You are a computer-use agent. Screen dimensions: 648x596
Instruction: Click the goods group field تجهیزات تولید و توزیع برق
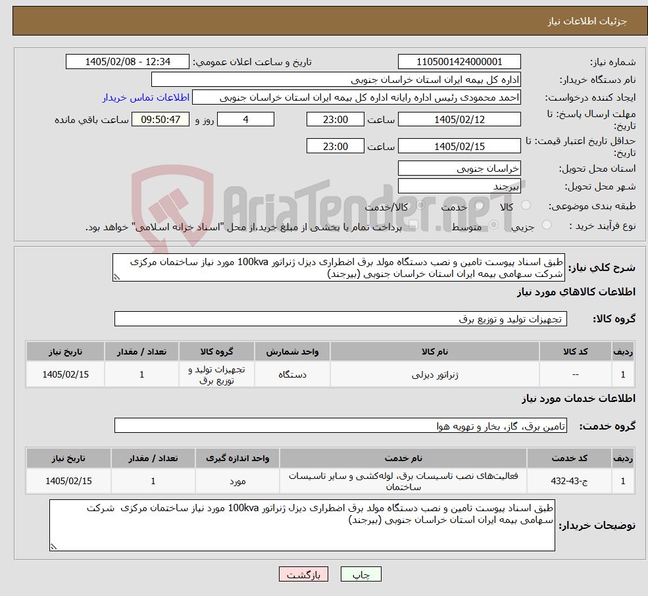[x=341, y=318]
